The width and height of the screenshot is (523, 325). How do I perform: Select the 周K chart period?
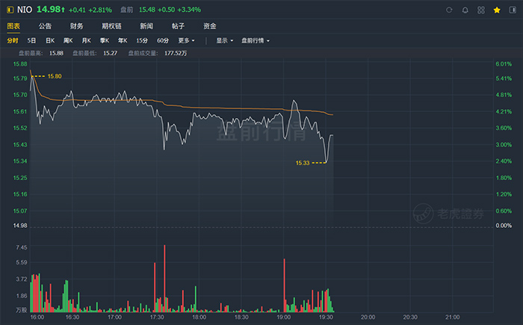(68, 40)
